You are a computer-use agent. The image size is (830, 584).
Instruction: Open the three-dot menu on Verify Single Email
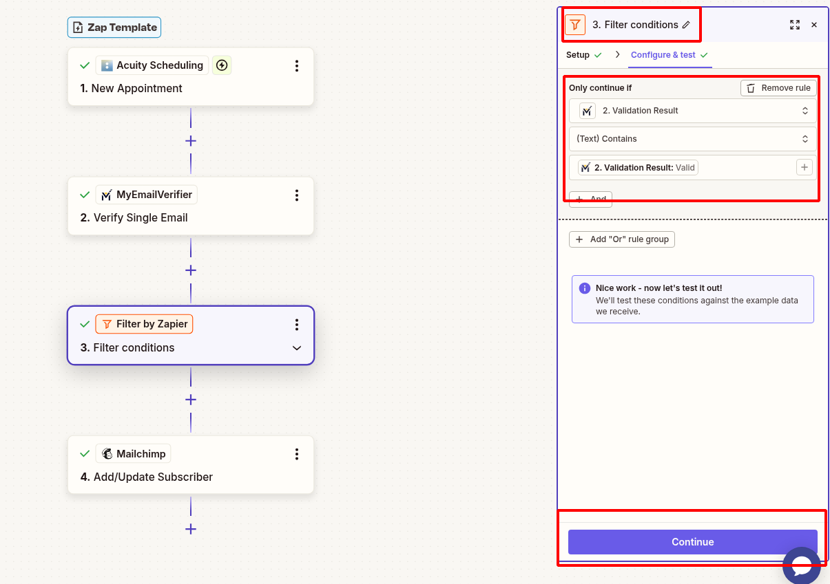(297, 195)
